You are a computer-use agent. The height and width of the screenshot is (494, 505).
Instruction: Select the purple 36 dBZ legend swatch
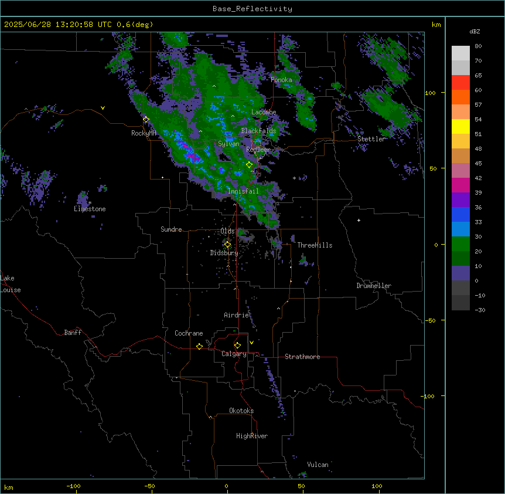click(460, 200)
